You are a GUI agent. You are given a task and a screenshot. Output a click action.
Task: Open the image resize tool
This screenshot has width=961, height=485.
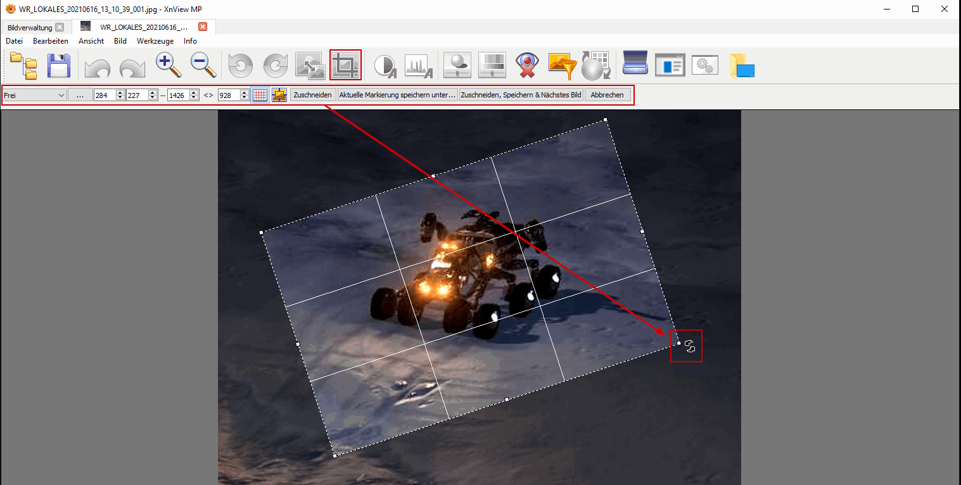click(310, 66)
